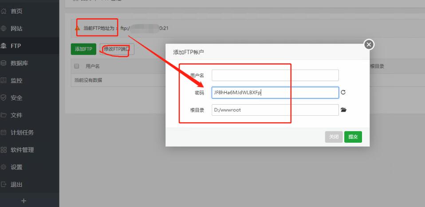This screenshot has width=425, height=207.
Task: Close the 添加FTP帐户 dialog with X
Action: pos(369,44)
